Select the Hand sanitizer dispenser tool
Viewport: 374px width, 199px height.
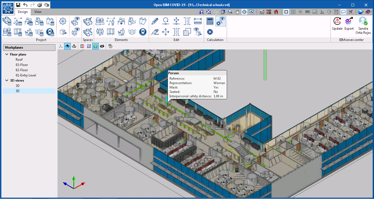pos(132,21)
